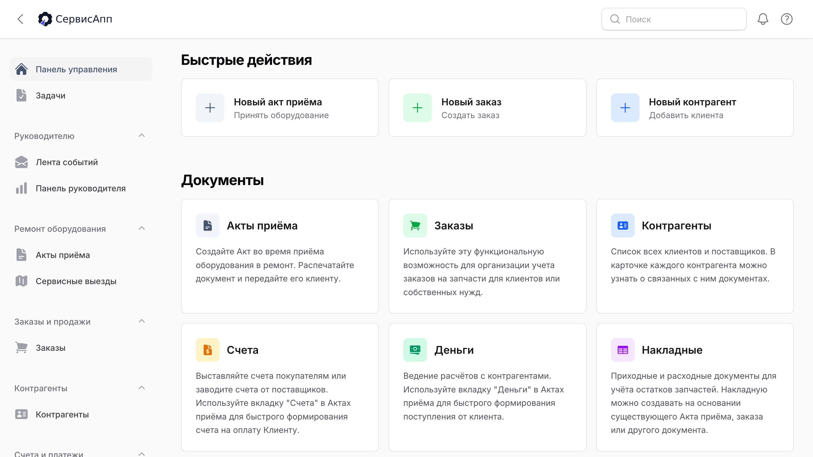Click the envelope icon beside Лента событий

coord(21,162)
